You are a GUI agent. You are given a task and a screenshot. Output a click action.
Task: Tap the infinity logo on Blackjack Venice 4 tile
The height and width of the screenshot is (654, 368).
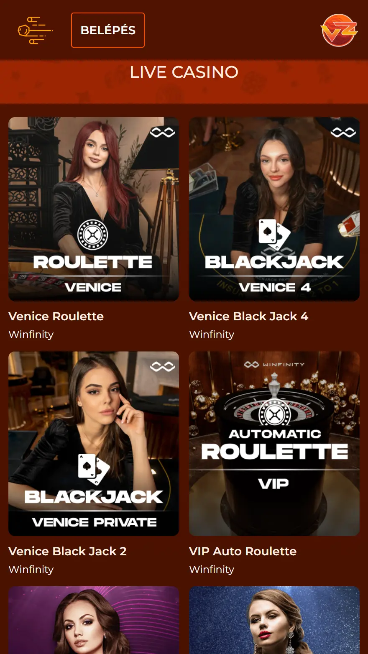click(x=343, y=133)
